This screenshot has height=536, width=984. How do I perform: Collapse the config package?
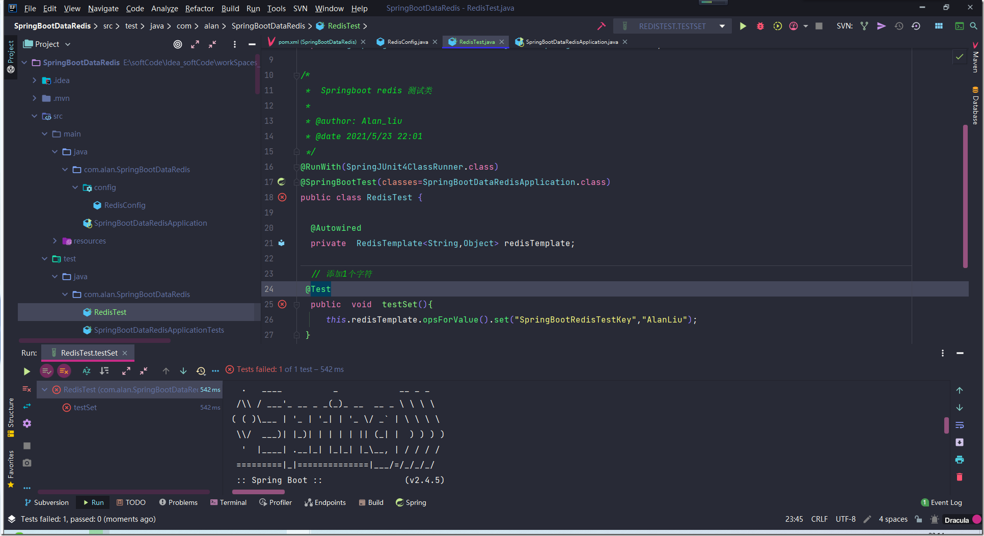75,187
